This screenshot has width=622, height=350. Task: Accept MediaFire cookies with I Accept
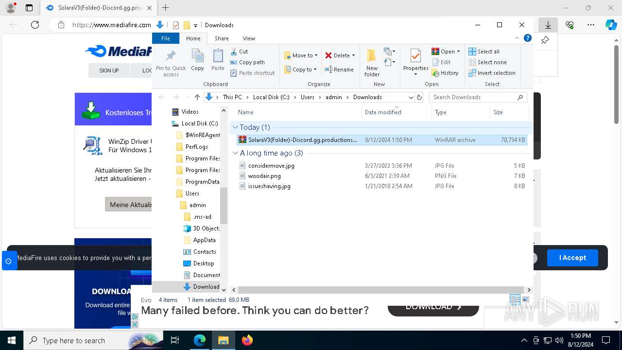pos(572,258)
